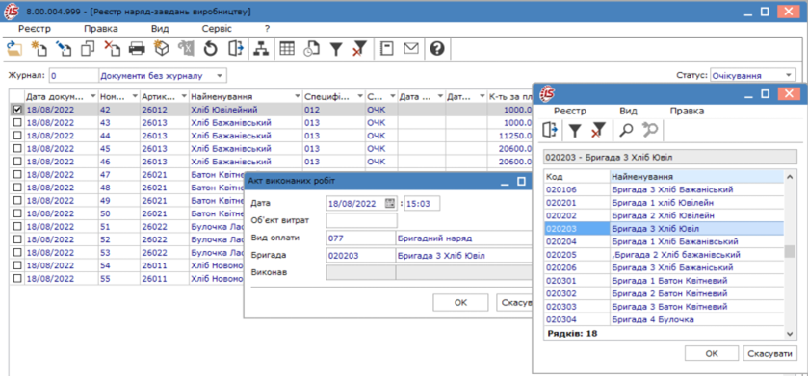This screenshot has height=376, width=808.
Task: Clear filter with funnel-X icon in main toolbar
Action: [x=359, y=49]
